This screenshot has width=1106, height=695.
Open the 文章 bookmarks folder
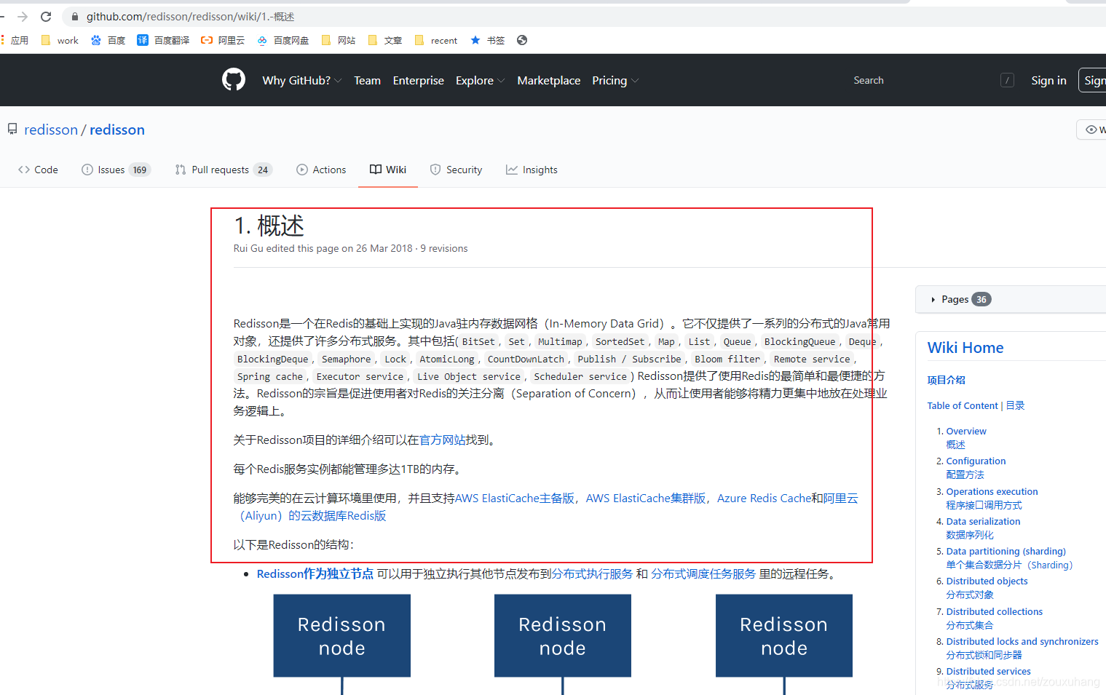tap(385, 40)
